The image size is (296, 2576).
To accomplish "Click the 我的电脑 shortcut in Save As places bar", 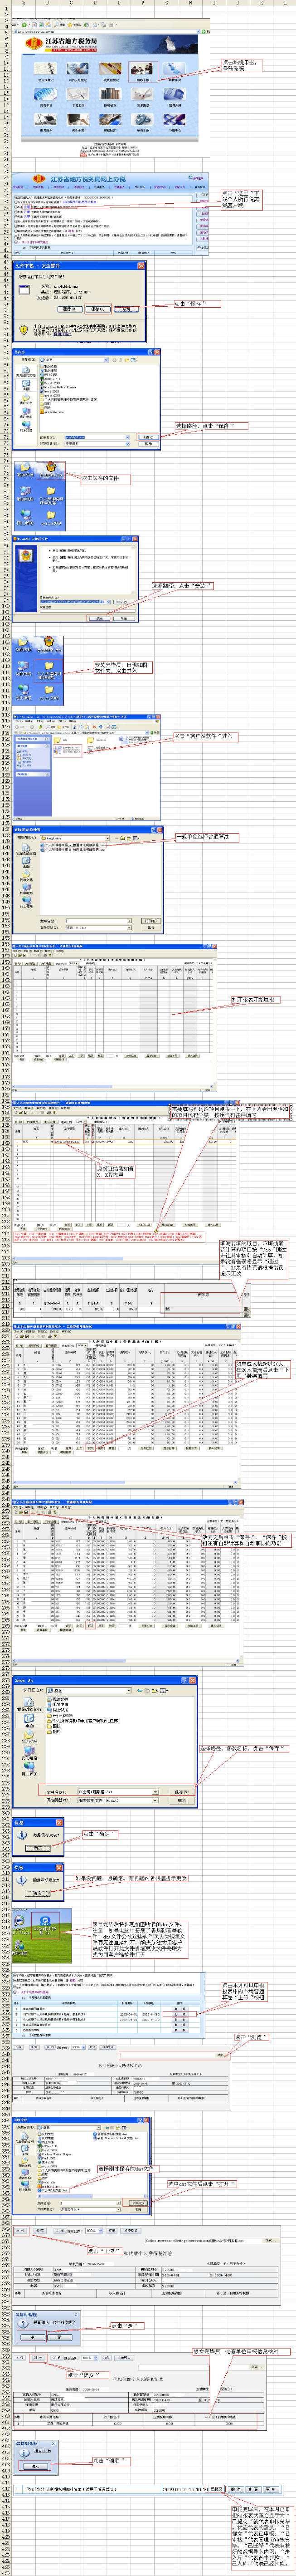I will coord(29,1753).
